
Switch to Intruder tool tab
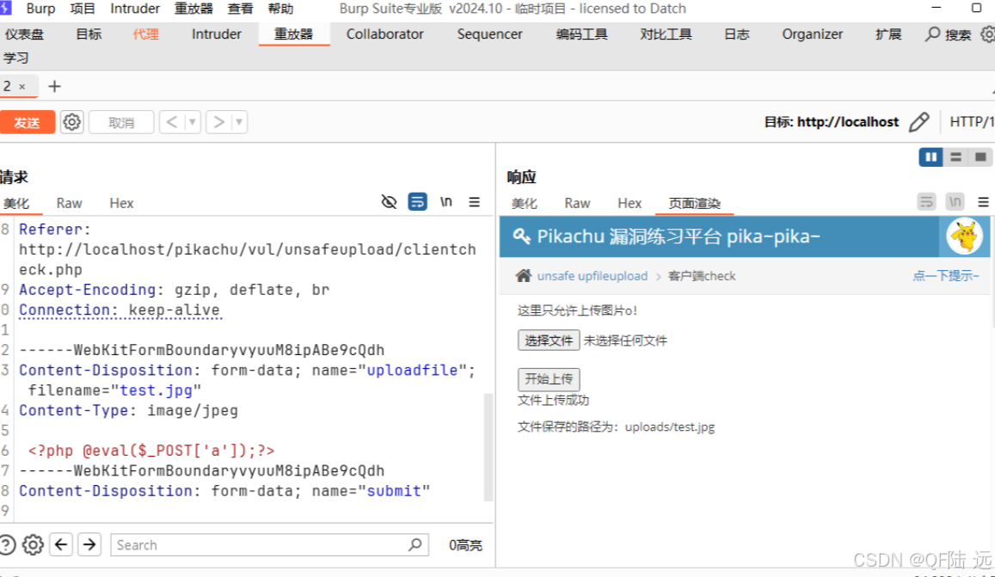(x=217, y=34)
